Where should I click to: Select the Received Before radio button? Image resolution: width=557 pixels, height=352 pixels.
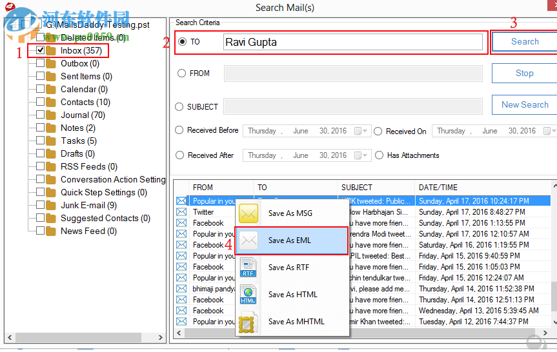(179, 130)
